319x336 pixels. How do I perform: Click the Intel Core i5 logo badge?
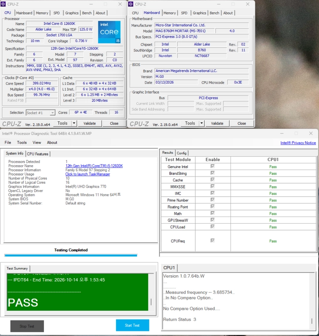pyautogui.click(x=109, y=32)
